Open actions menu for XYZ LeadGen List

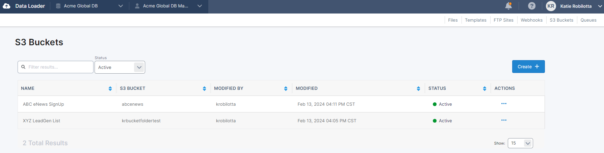(504, 120)
